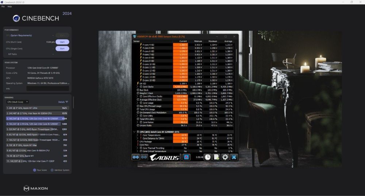Screen dimensions: 365x196
Task: Click the icon beside Total CPU Usage
Action: [138, 109]
